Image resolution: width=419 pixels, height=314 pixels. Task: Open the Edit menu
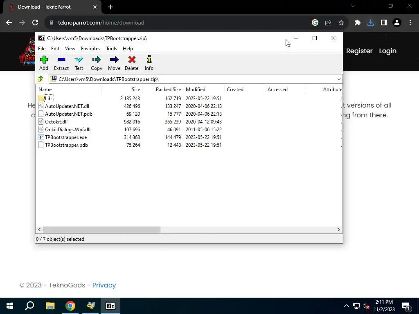pos(55,49)
